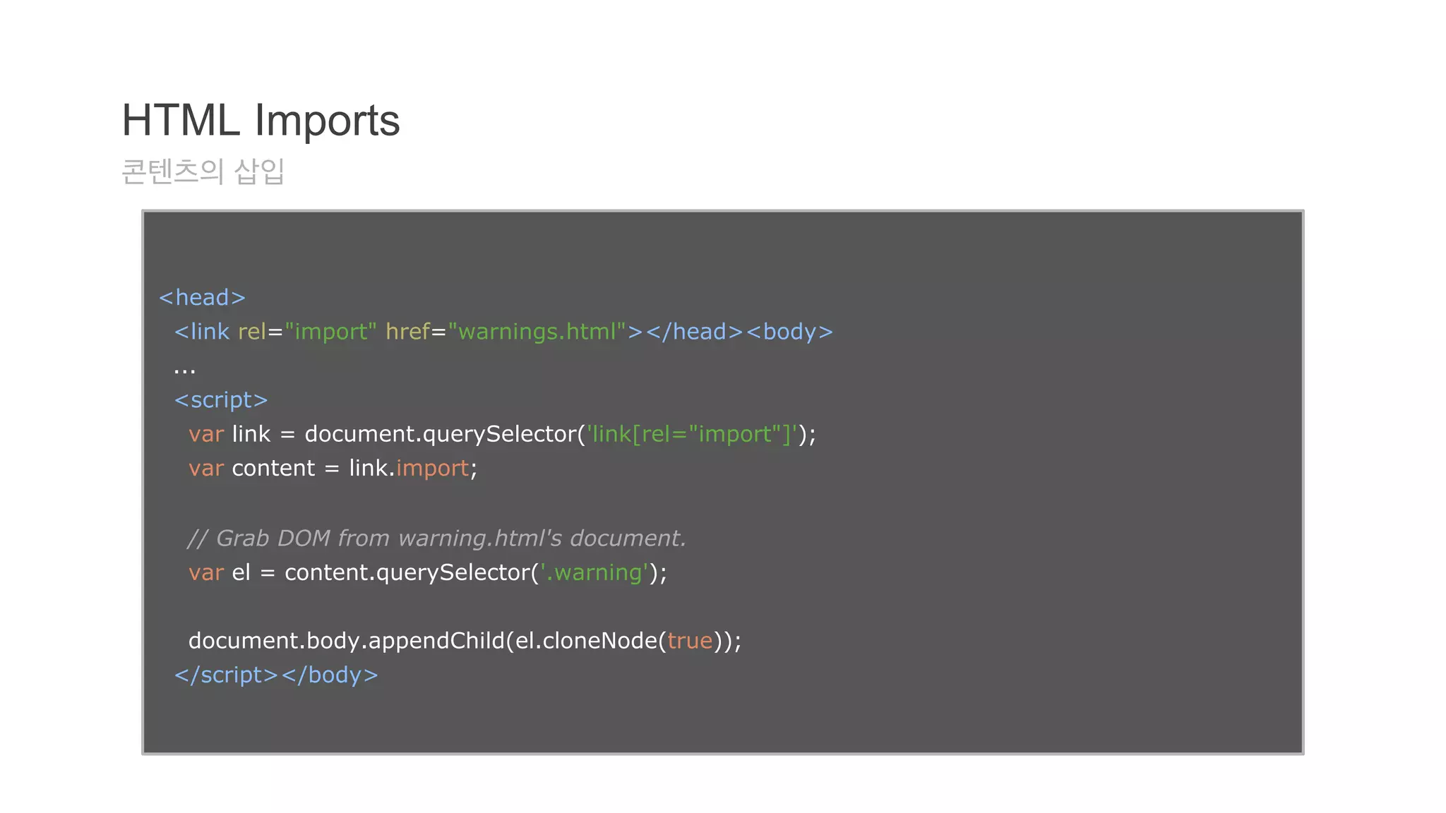
Task: Click the closing '</script></body>' line
Action: pyautogui.click(x=276, y=675)
